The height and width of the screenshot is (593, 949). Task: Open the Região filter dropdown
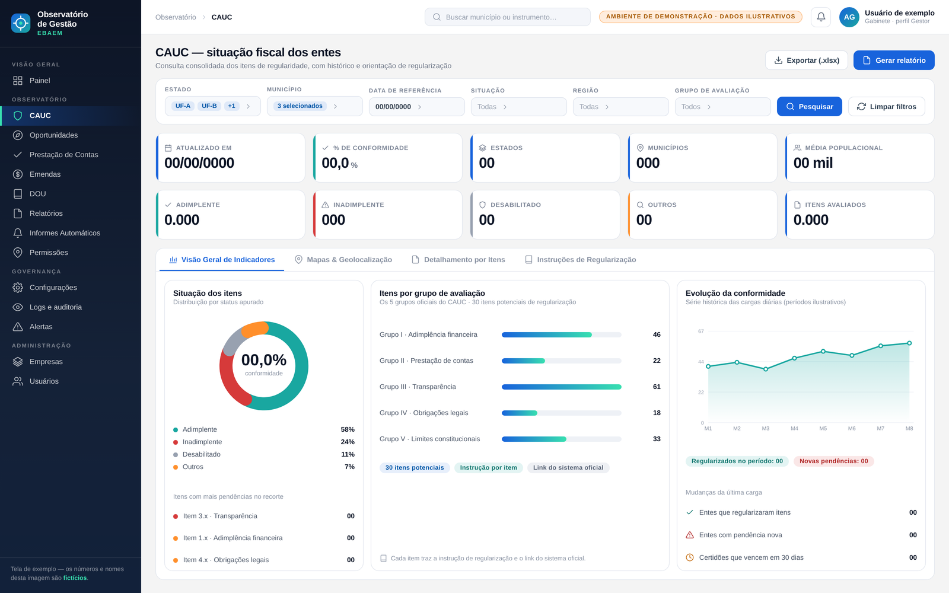[621, 107]
